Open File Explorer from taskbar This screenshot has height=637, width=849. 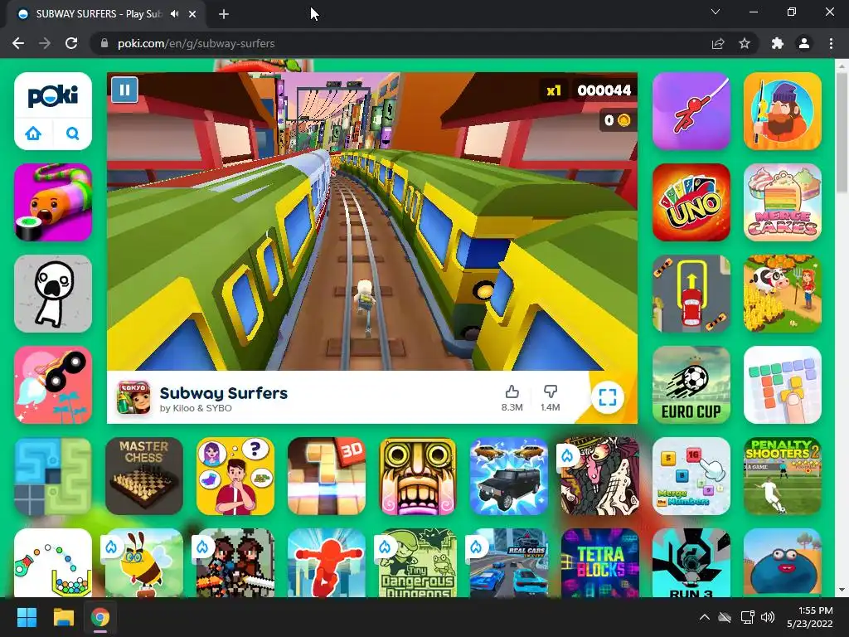63,617
